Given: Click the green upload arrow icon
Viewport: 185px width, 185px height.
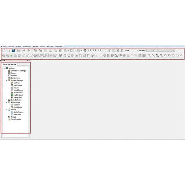Looking at the screenshot, I should (x=11, y=55).
